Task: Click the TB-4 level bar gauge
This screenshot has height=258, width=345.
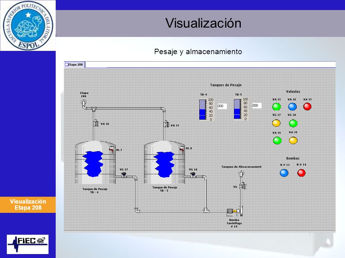Action: 203,110
